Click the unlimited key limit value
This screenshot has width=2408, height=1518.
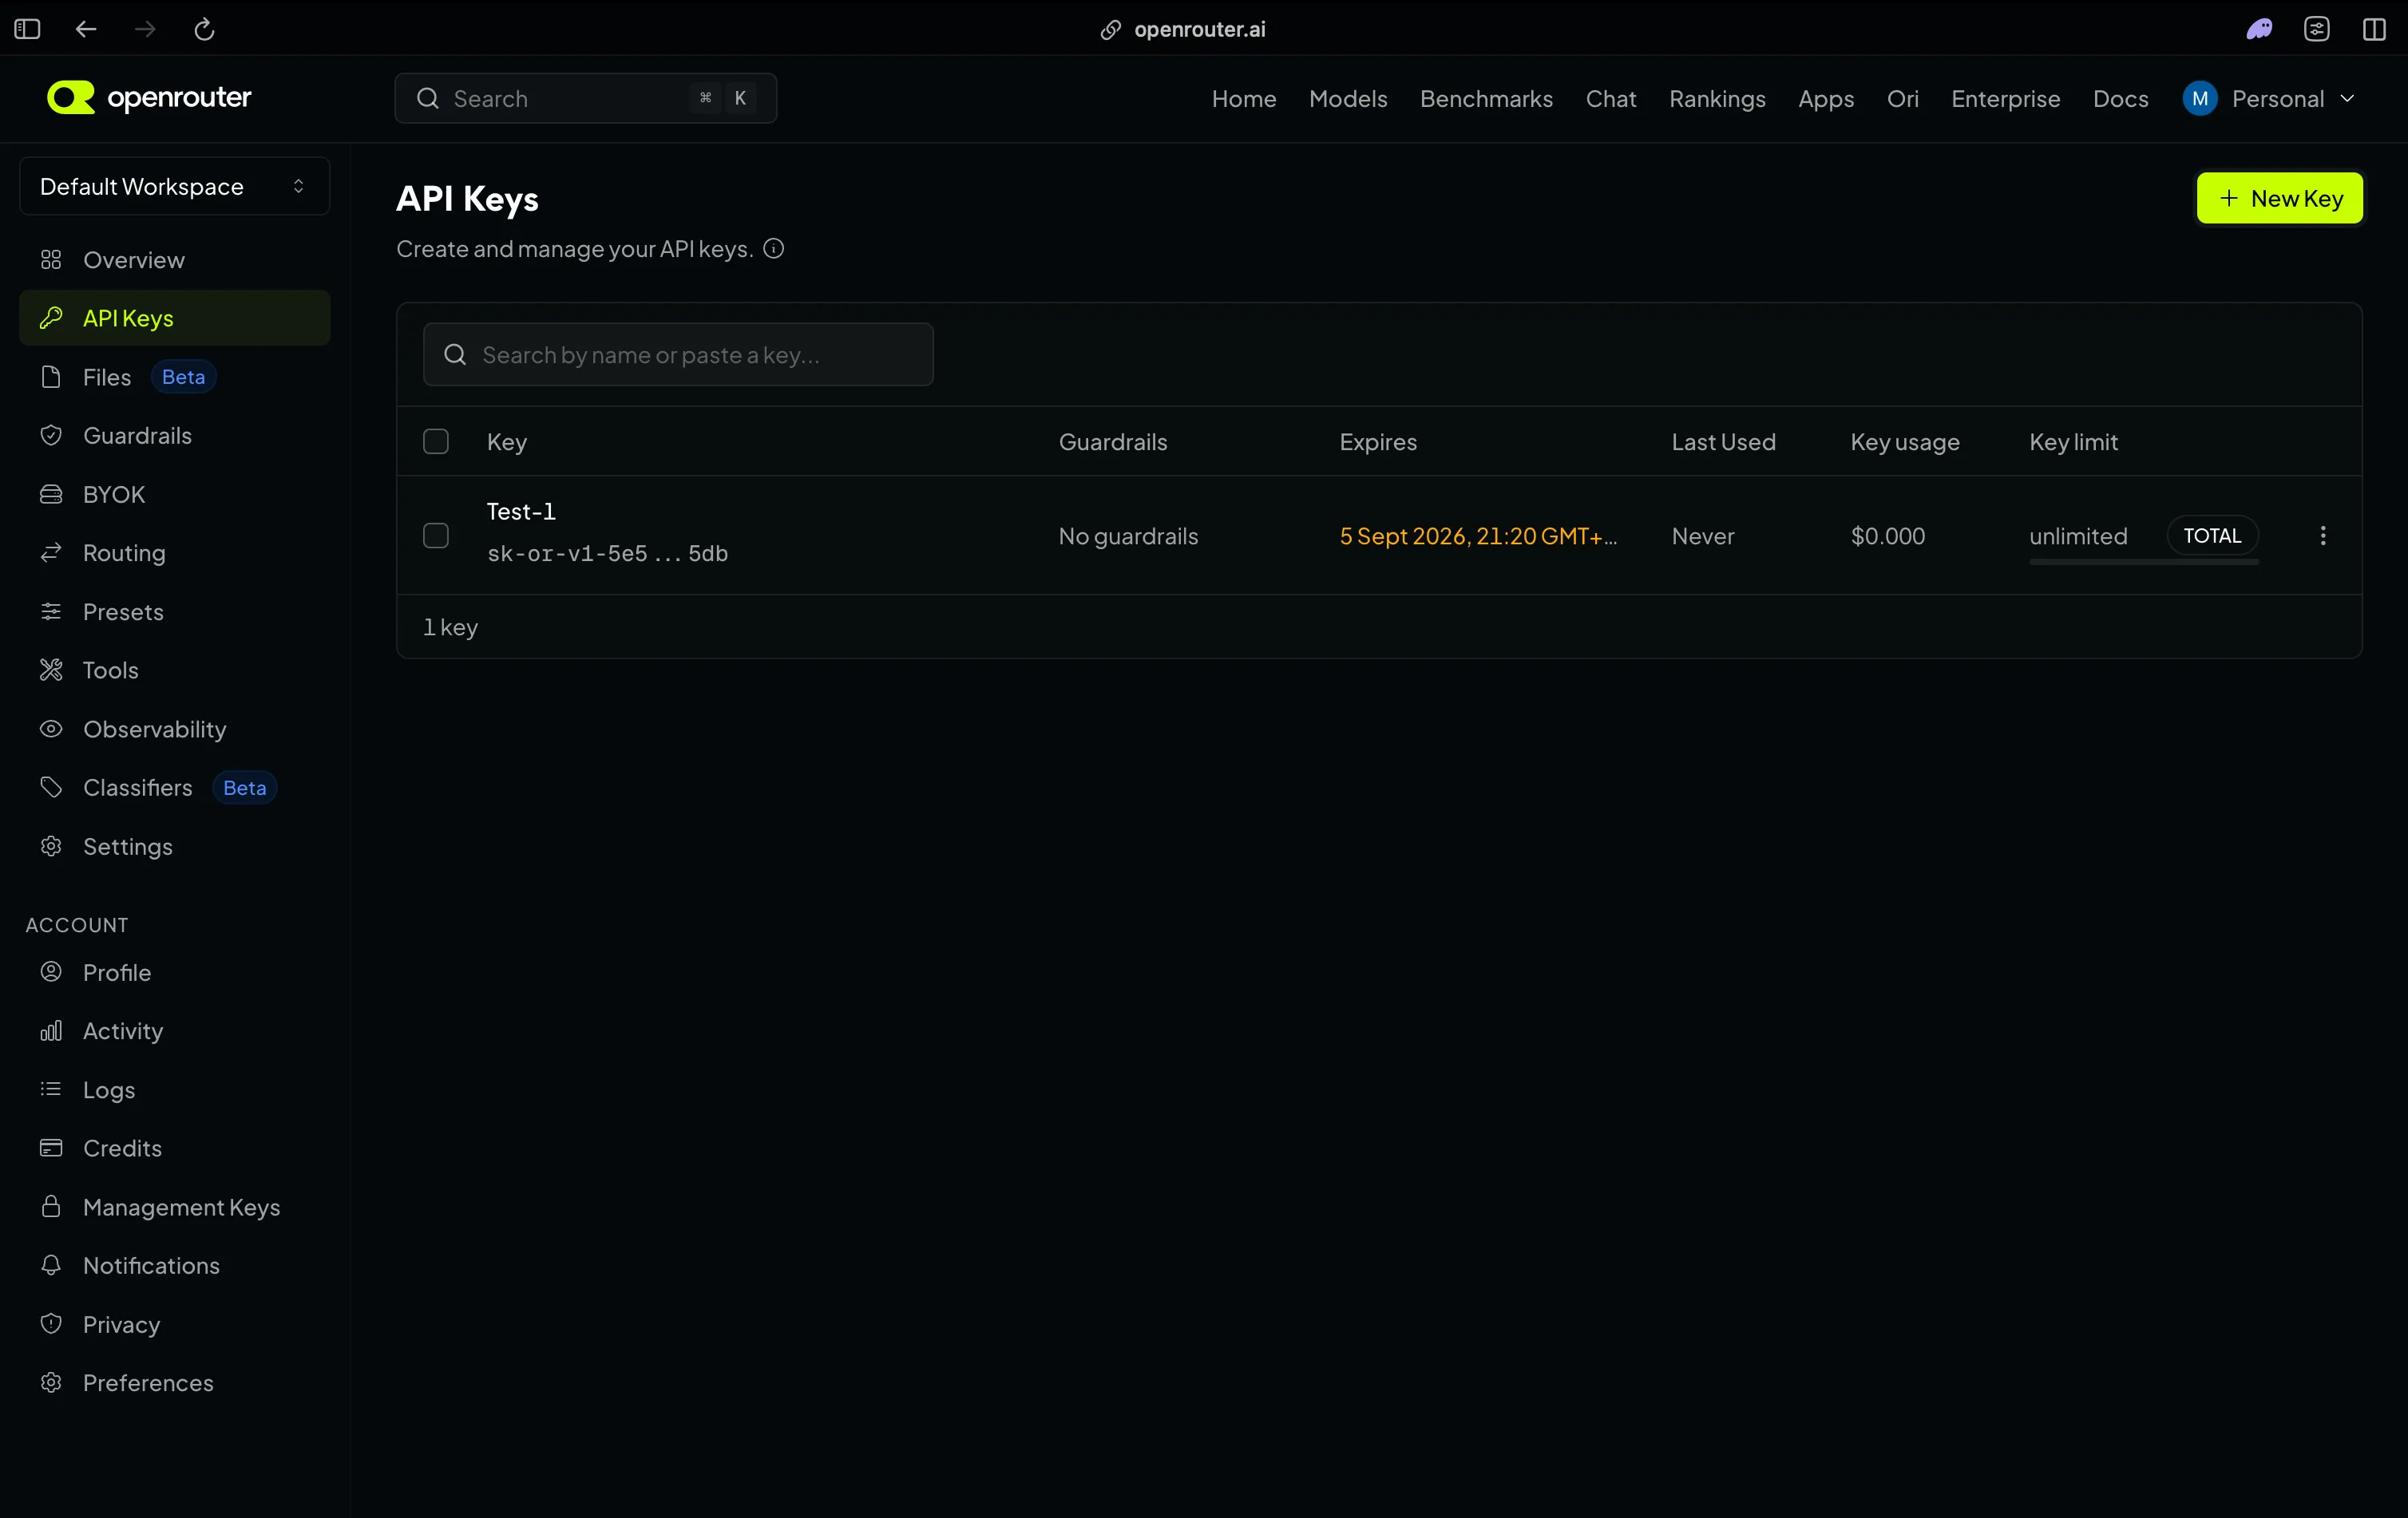point(2078,536)
